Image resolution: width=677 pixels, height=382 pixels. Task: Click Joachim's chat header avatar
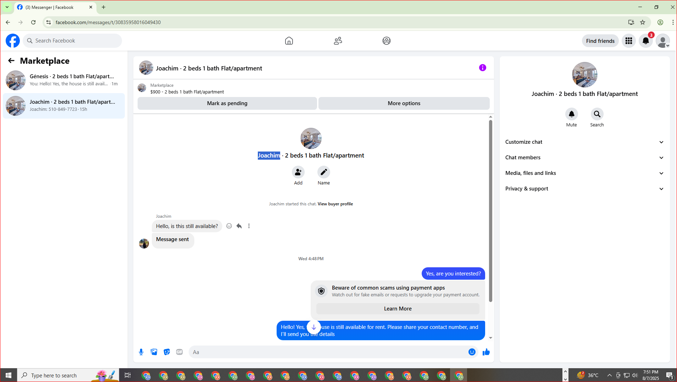146,68
